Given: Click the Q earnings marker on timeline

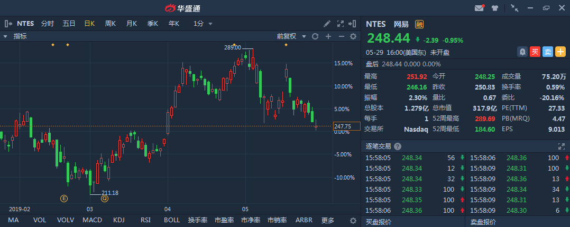Looking at the screenshot, I should pos(104,199).
